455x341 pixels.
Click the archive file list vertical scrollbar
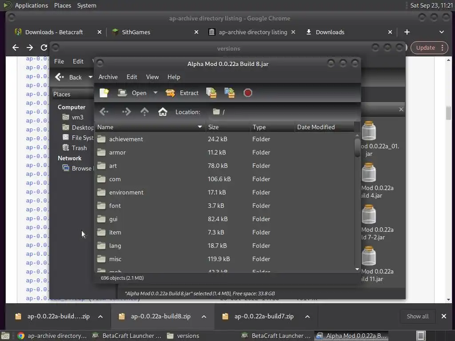tap(357, 148)
